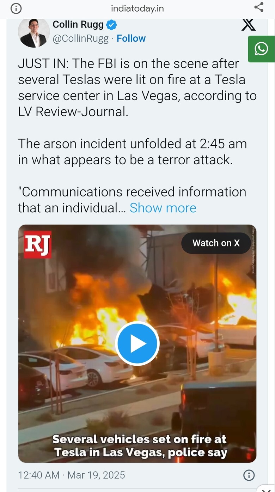
Task: Click the burning cars video thumbnail
Action: pyautogui.click(x=137, y=344)
